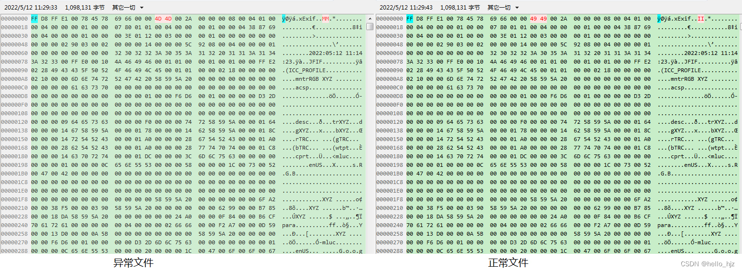The image size is (742, 272).
Task: Open the right pane's 其它一切 dropdown
Action: [503, 8]
